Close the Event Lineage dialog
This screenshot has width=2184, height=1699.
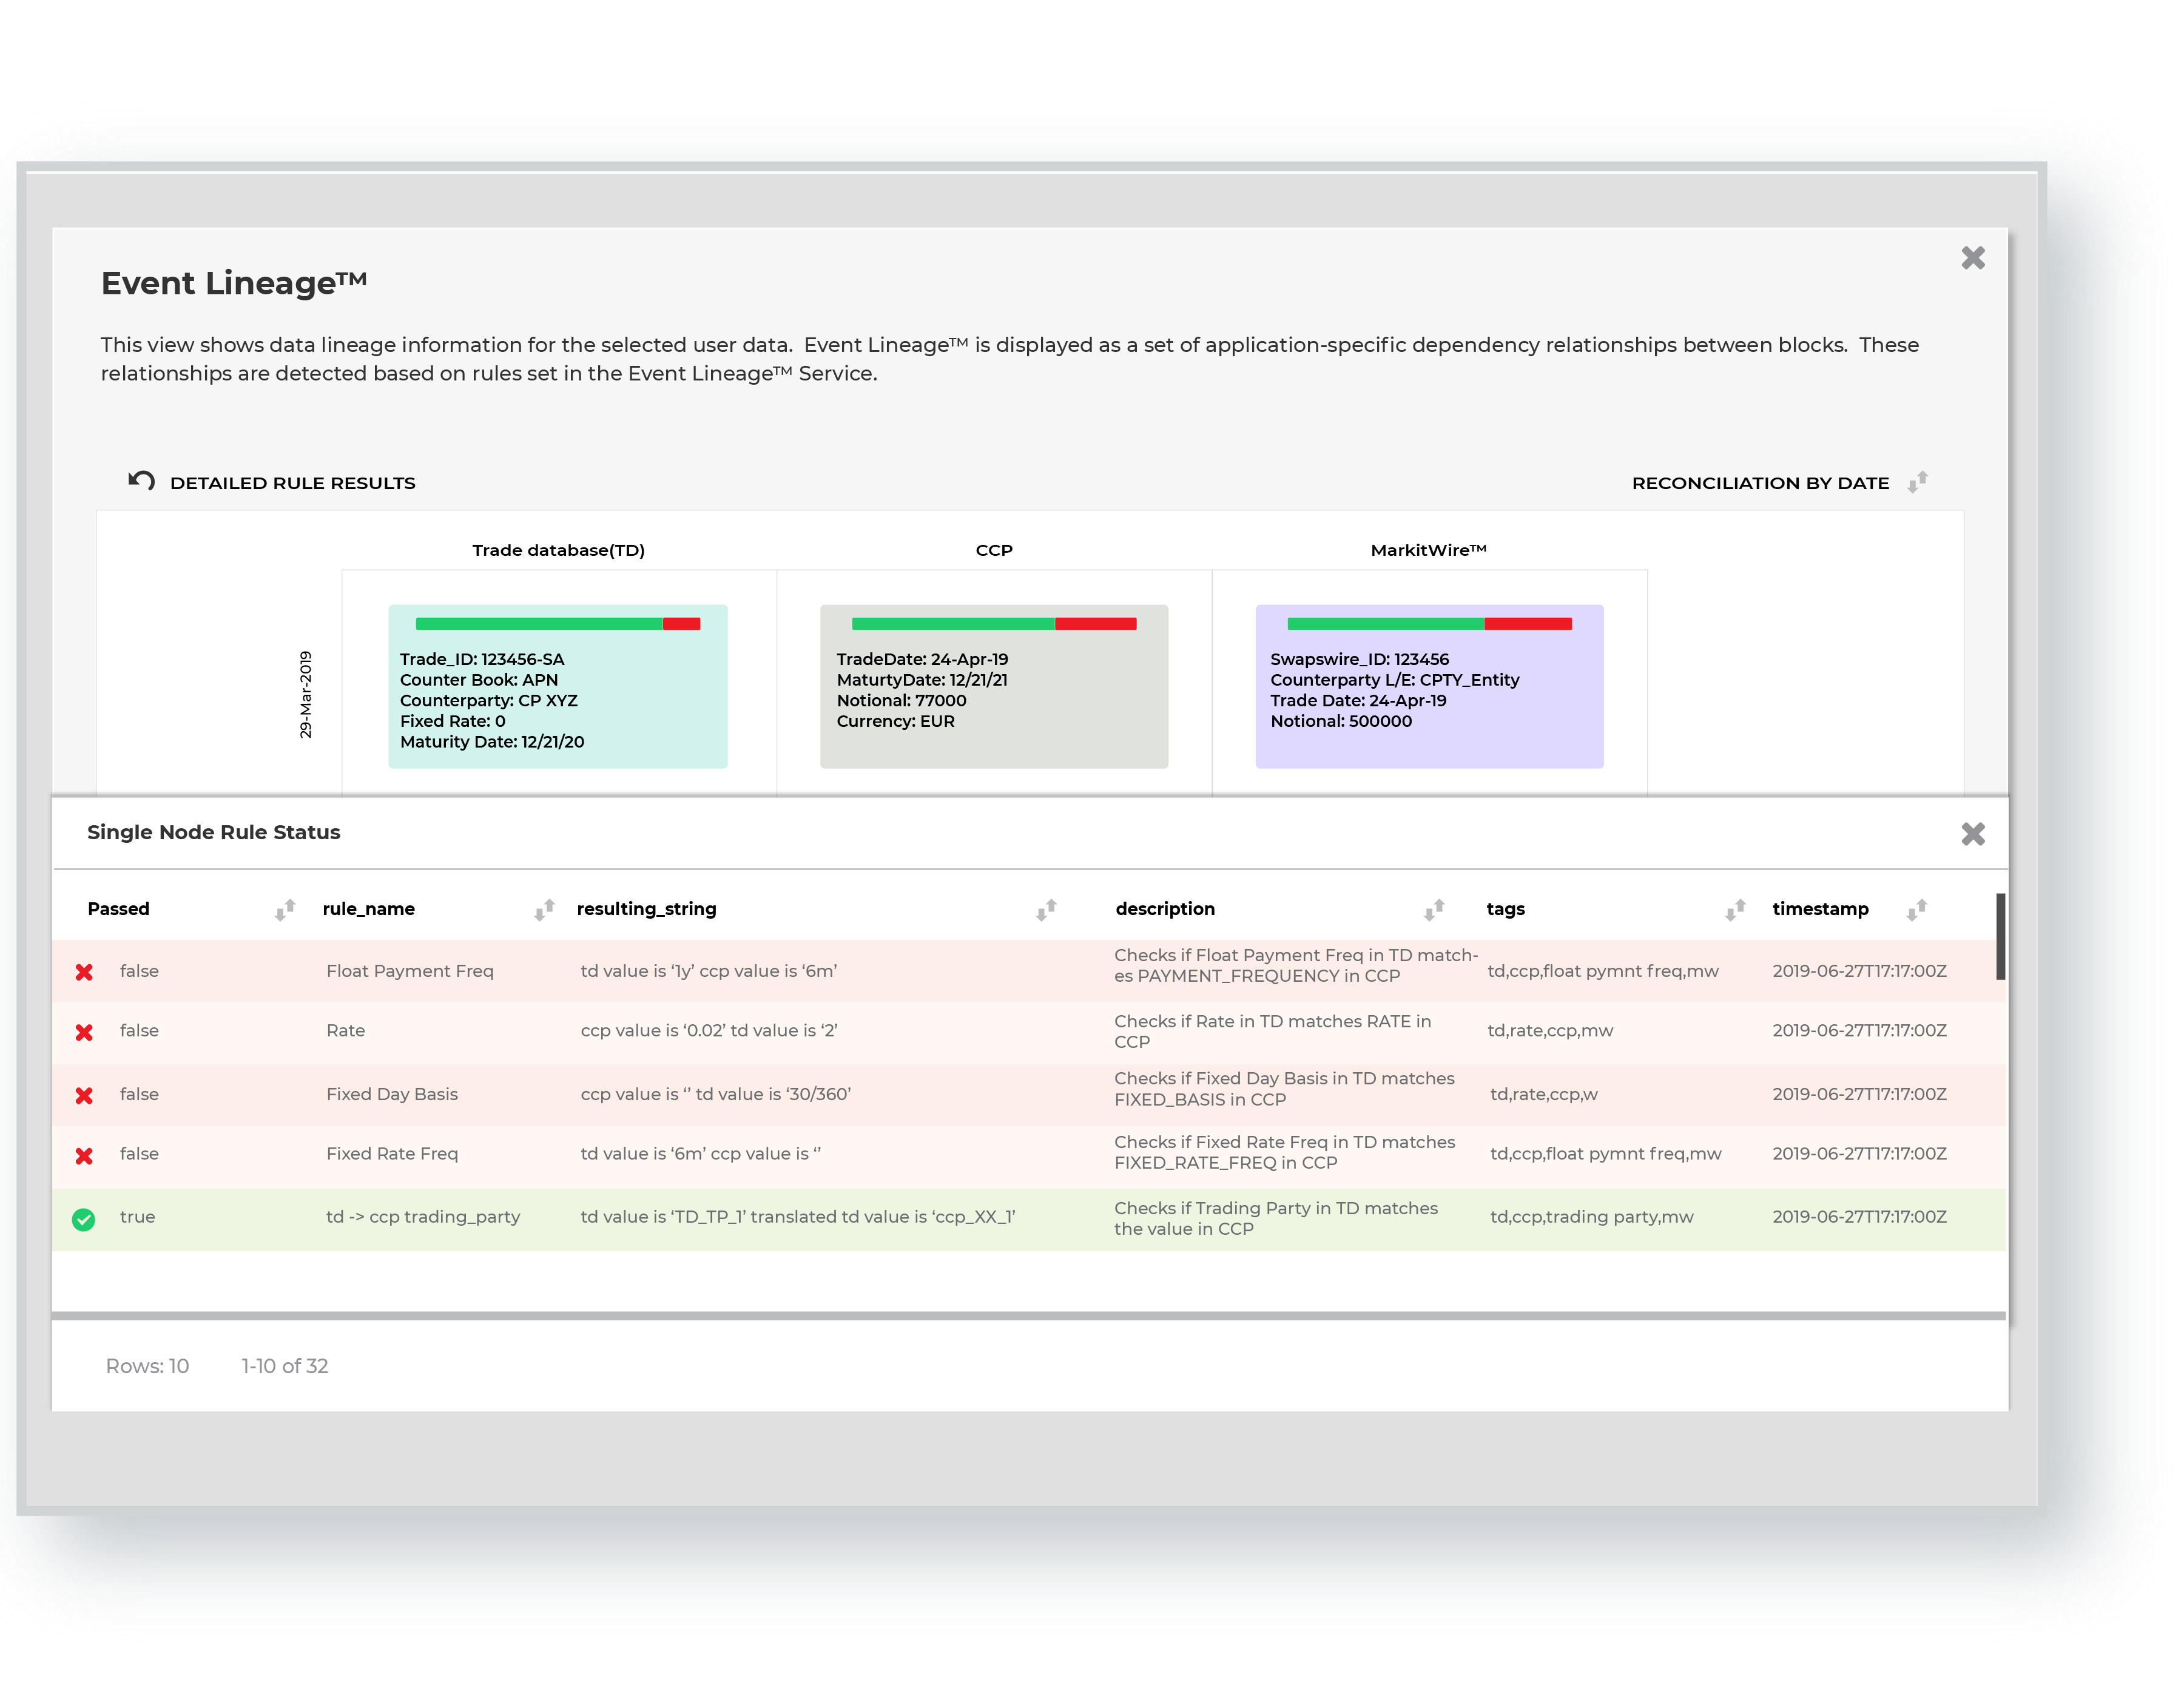point(1972,258)
